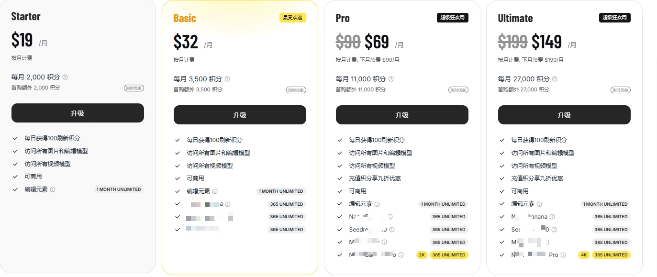Click Basic plan's 编辑元素 info icon
The height and width of the screenshot is (277, 657).
tap(215, 191)
